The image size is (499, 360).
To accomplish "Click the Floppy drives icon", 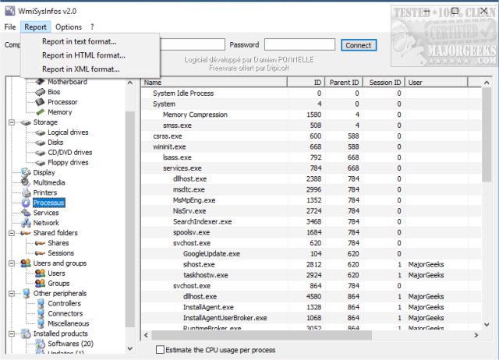I will click(x=40, y=163).
